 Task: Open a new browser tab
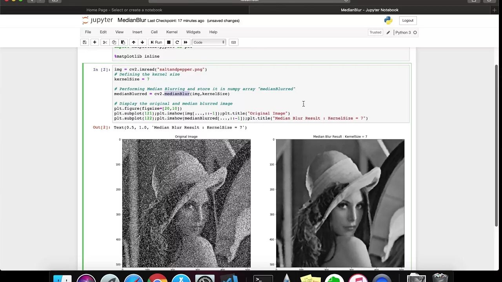494,10
